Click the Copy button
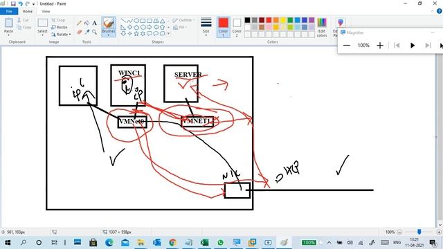This screenshot has width=443, height=249. click(24, 27)
